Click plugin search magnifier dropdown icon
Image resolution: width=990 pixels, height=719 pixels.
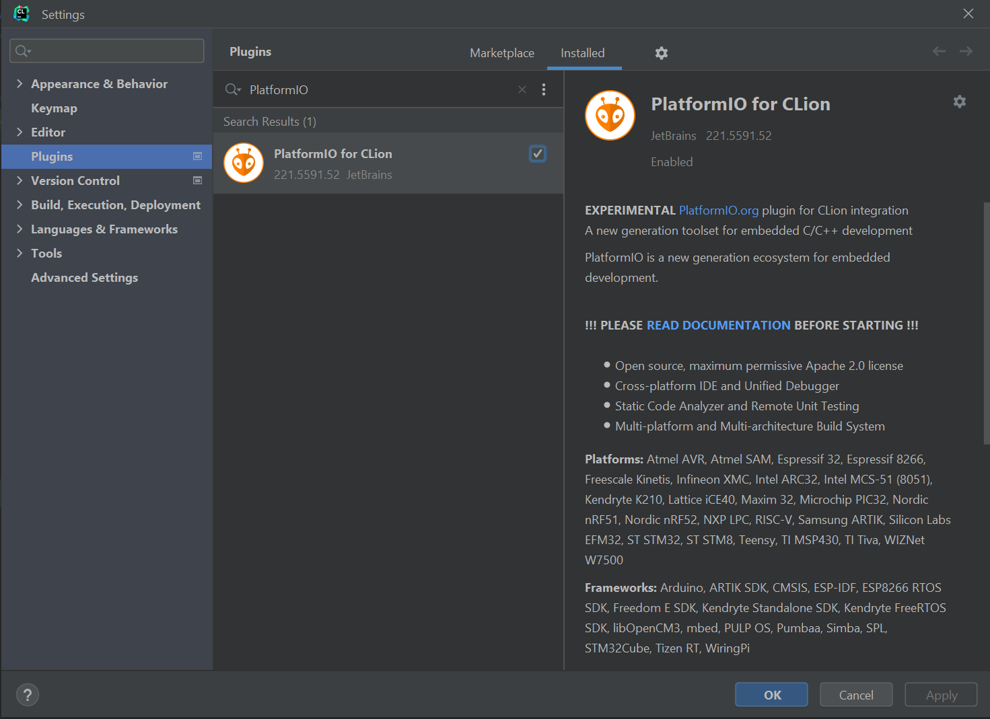(233, 89)
